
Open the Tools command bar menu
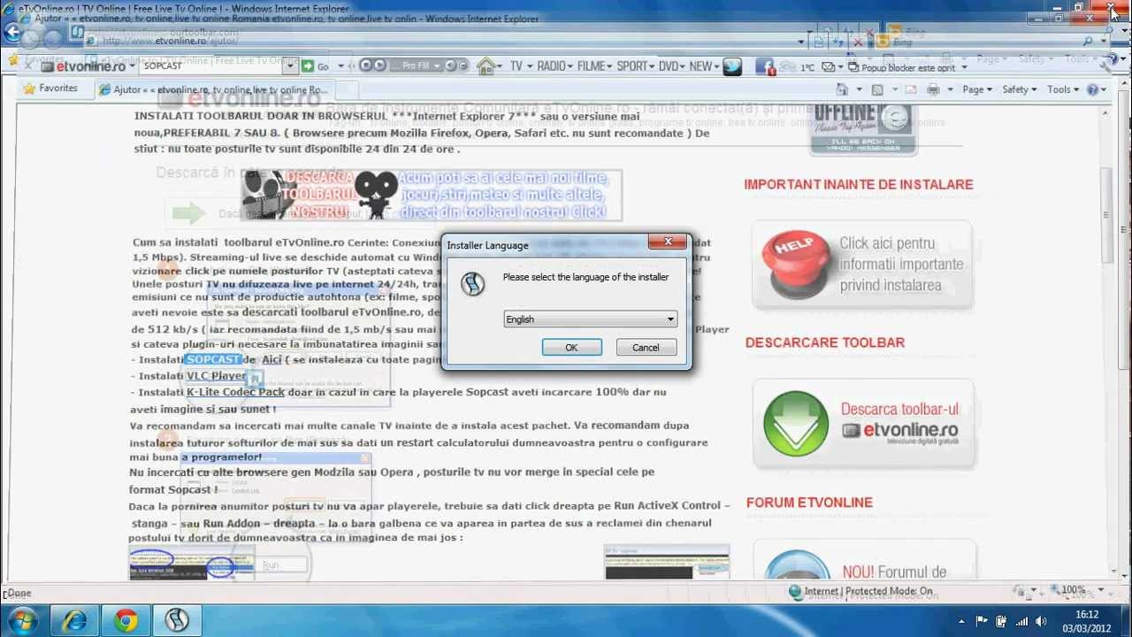(1063, 89)
